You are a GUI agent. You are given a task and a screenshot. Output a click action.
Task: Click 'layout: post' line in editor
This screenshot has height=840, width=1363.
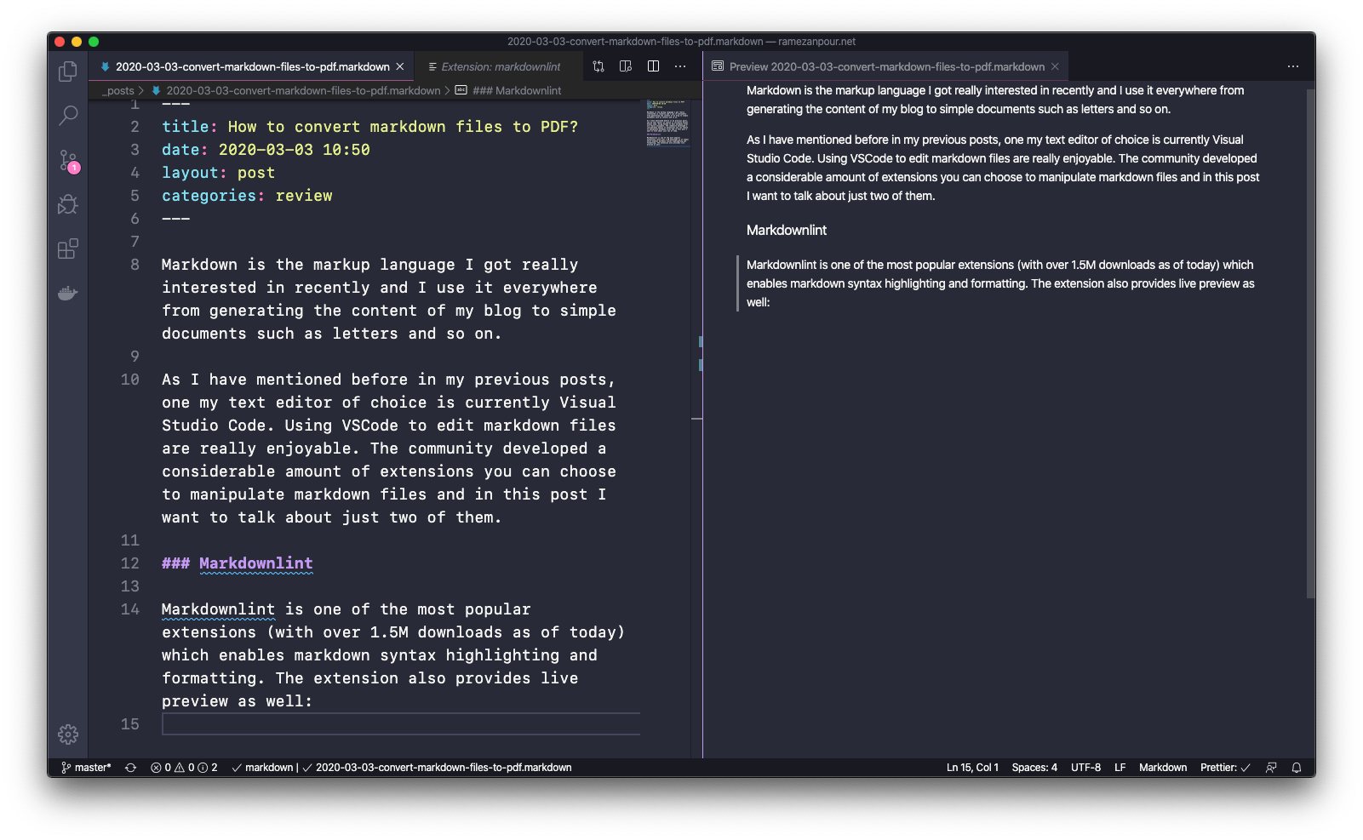click(x=219, y=173)
